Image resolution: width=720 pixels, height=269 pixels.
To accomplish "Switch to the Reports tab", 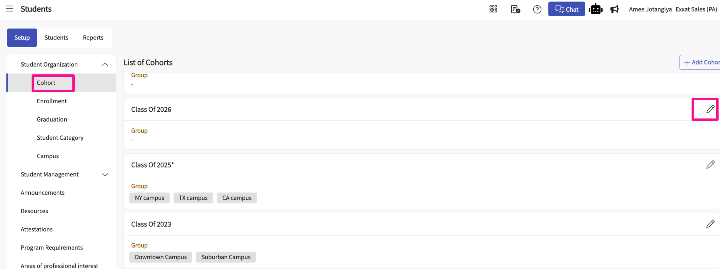I will 93,37.
